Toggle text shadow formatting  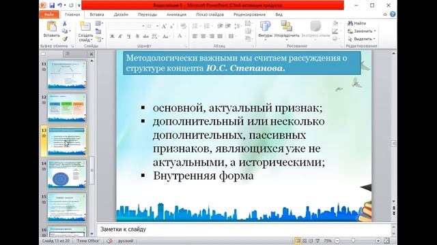(137, 36)
